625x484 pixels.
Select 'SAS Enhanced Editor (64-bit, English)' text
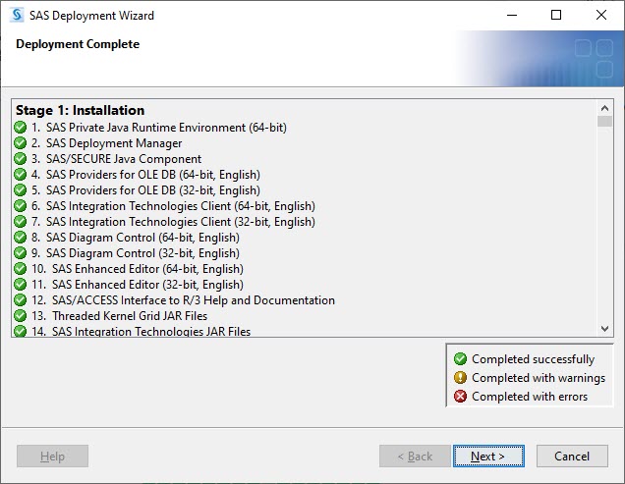click(147, 269)
